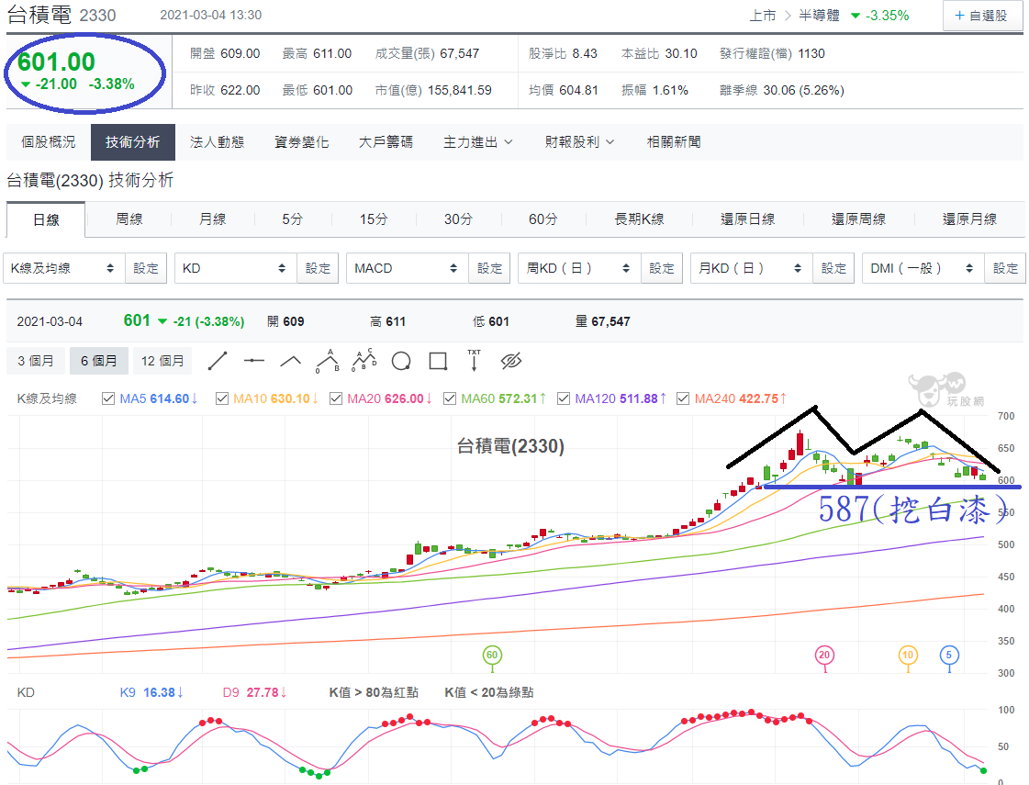Open the 周KD(日) indicator dropdown

click(x=579, y=268)
